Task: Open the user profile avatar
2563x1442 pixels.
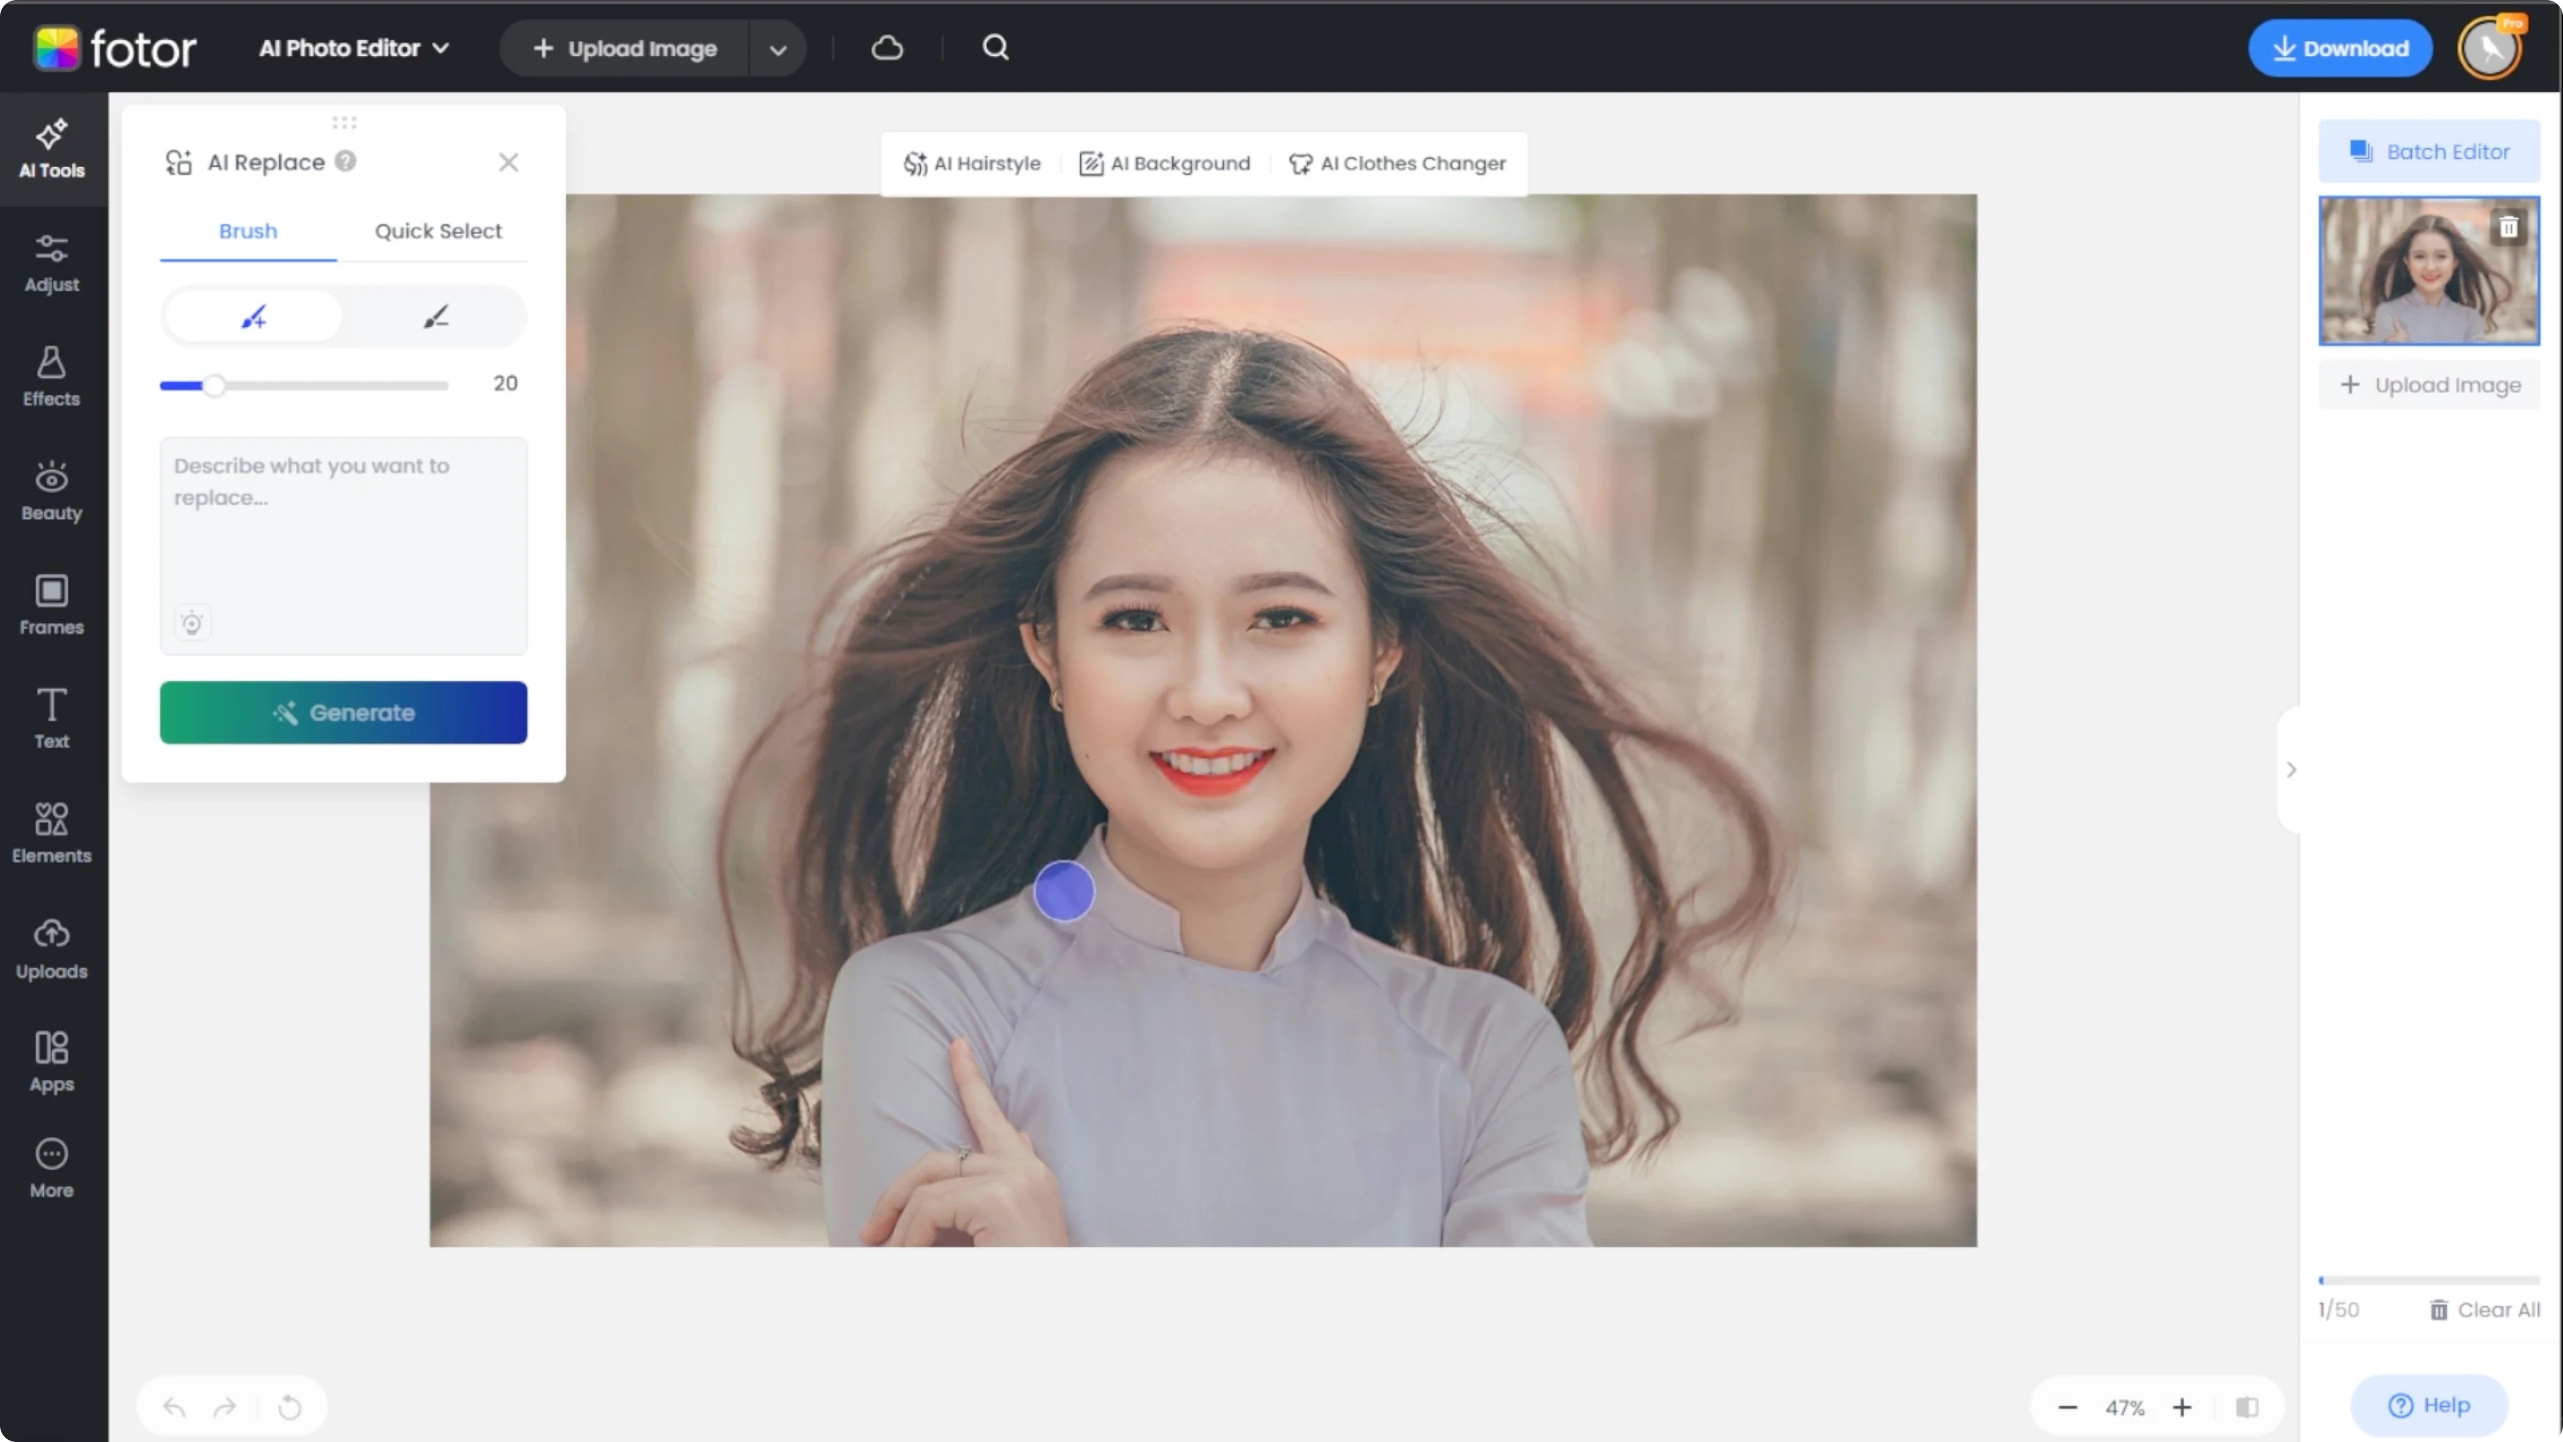Action: (x=2491, y=48)
